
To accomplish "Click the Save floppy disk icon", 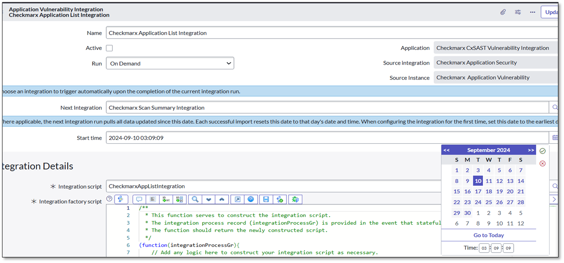I will click(x=266, y=199).
